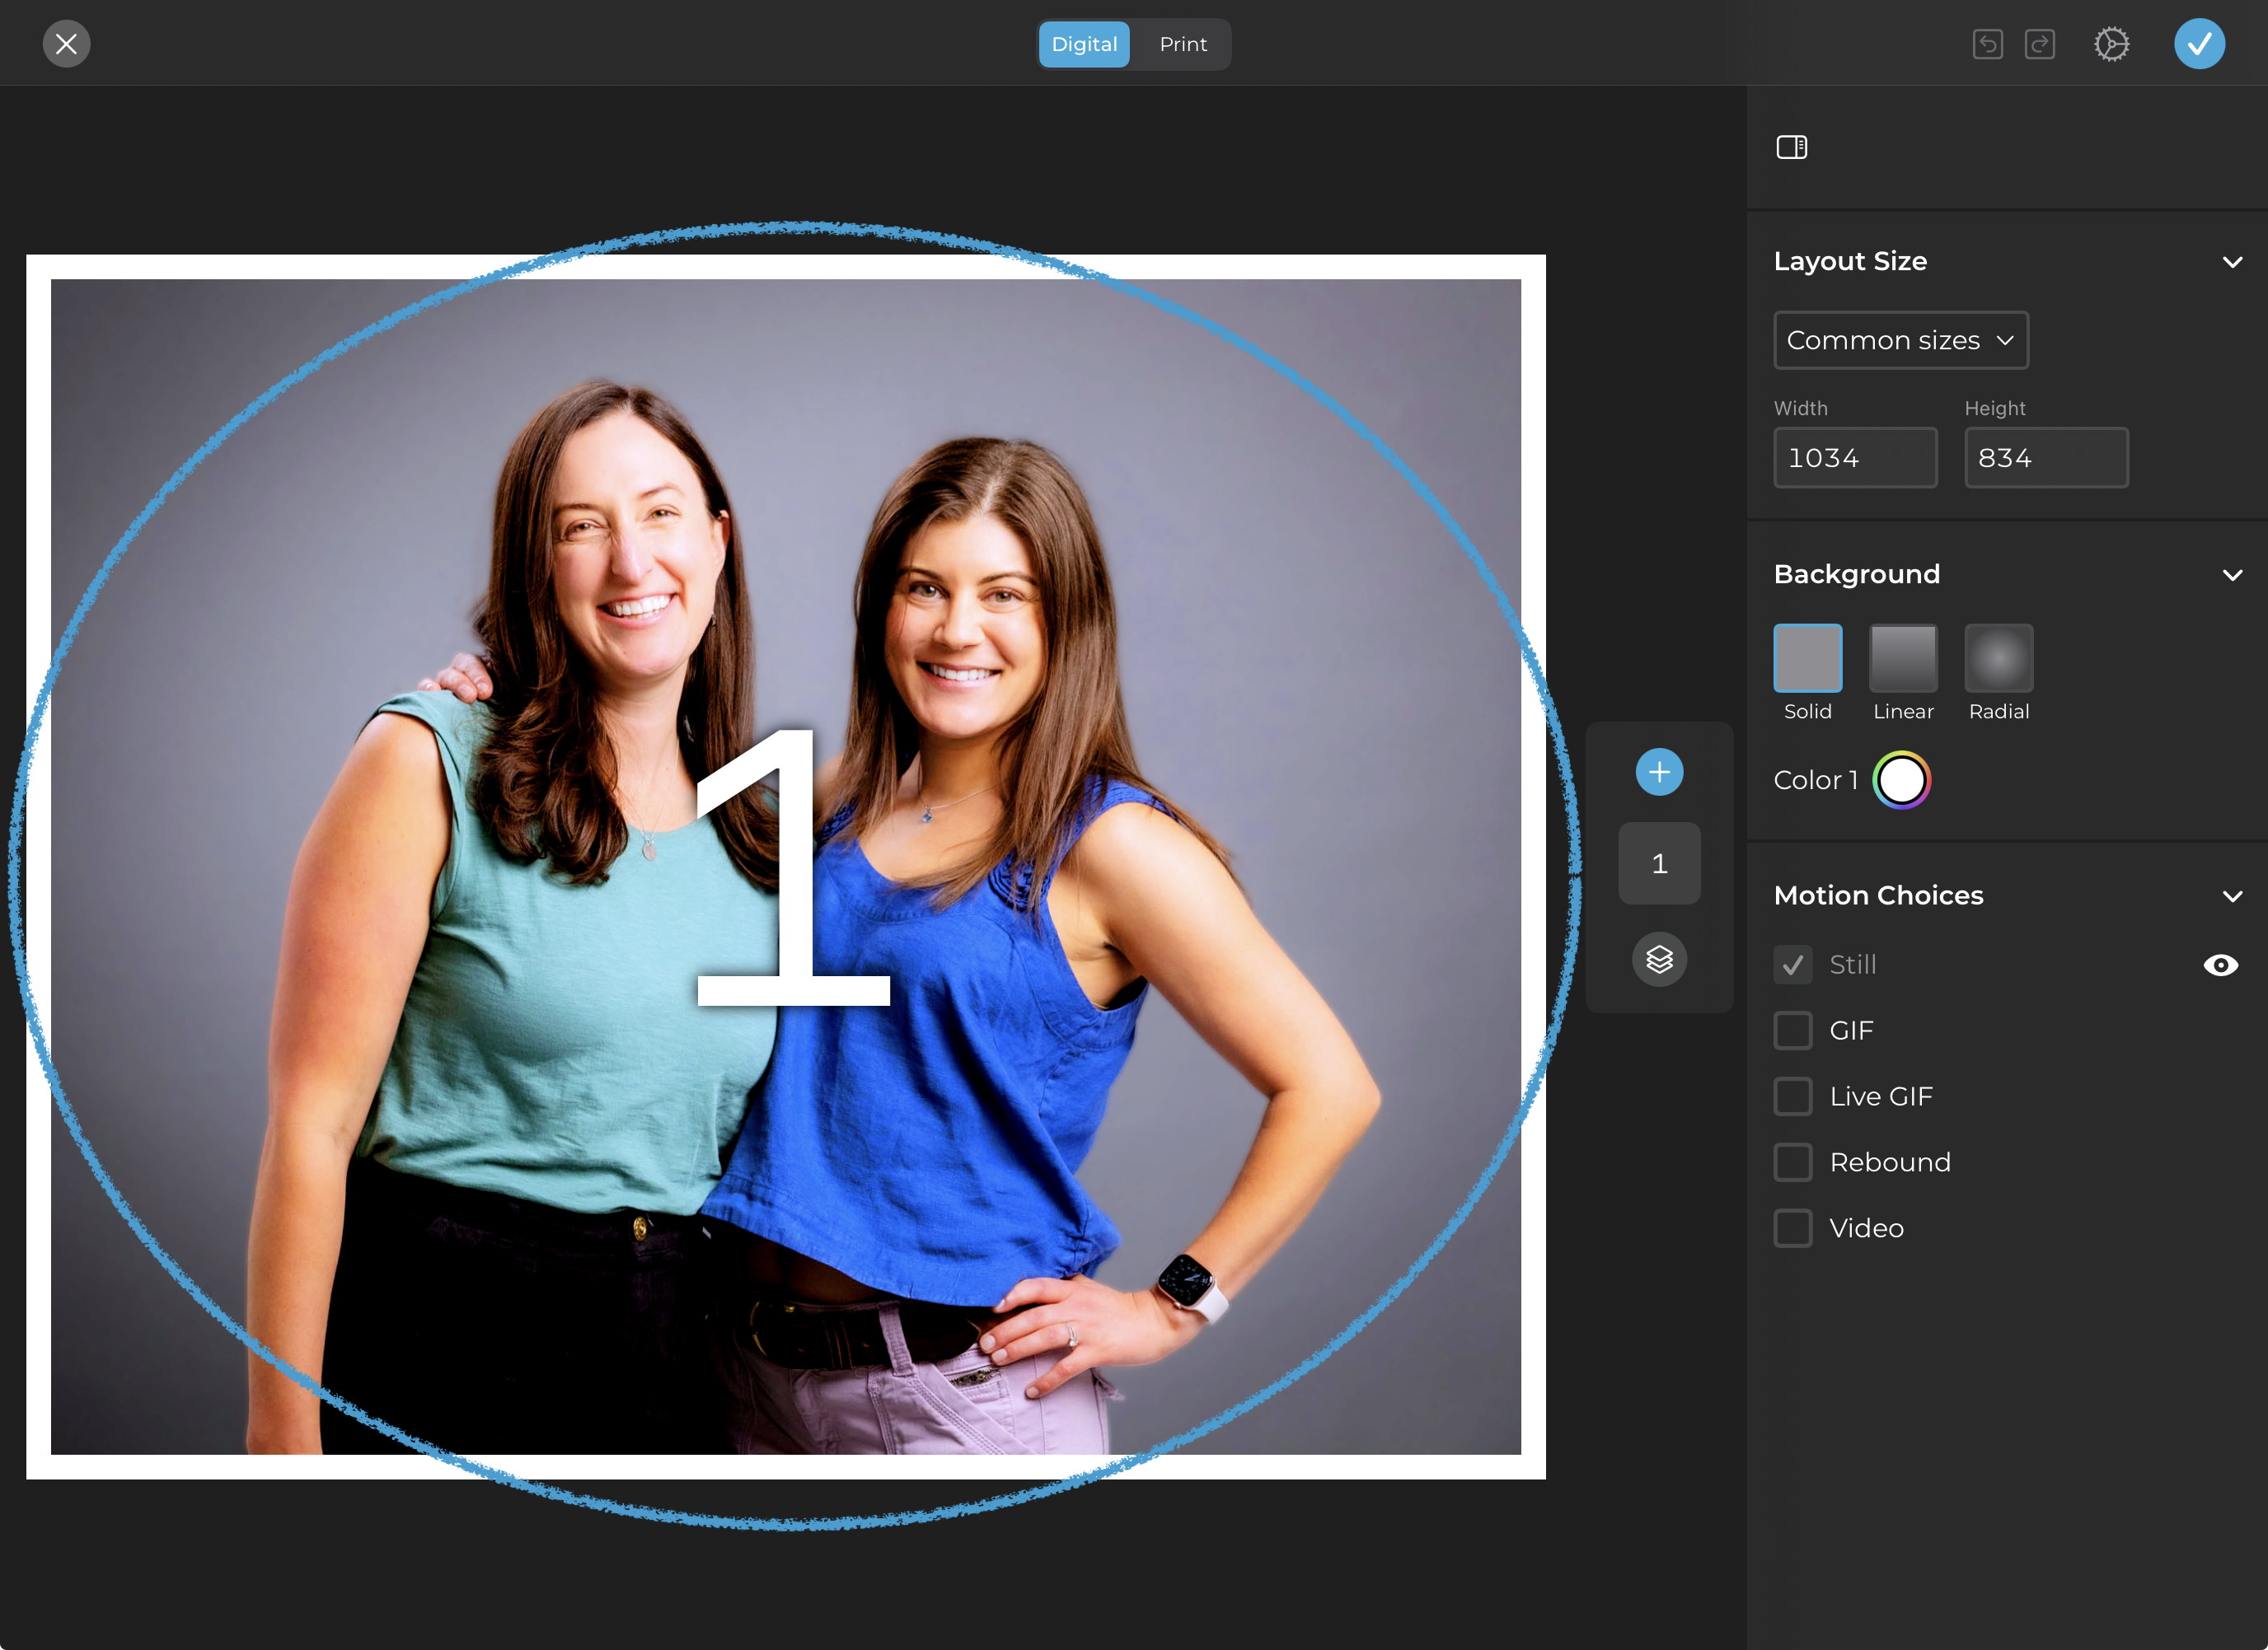Viewport: 2268px width, 1650px height.
Task: Close editor with the X icon
Action: pos(66,44)
